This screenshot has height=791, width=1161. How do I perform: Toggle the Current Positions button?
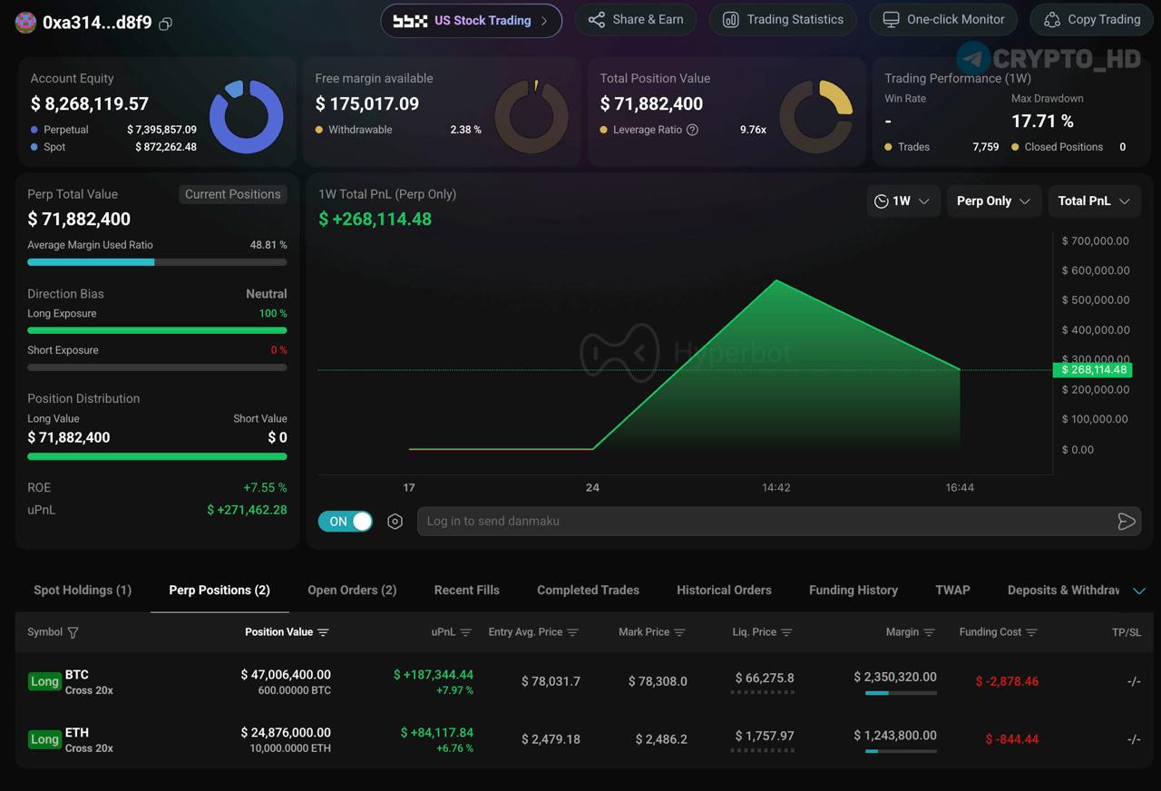tap(232, 194)
